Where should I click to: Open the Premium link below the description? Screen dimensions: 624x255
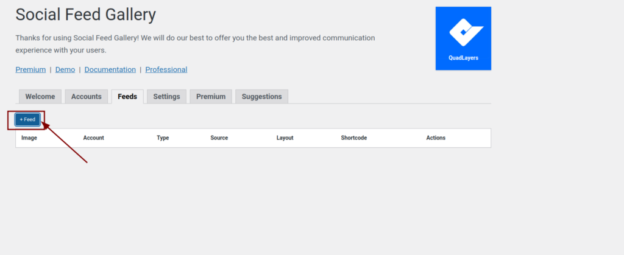pos(30,69)
